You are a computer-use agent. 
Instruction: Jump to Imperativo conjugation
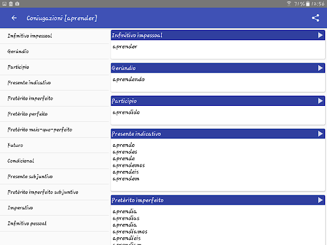point(54,208)
